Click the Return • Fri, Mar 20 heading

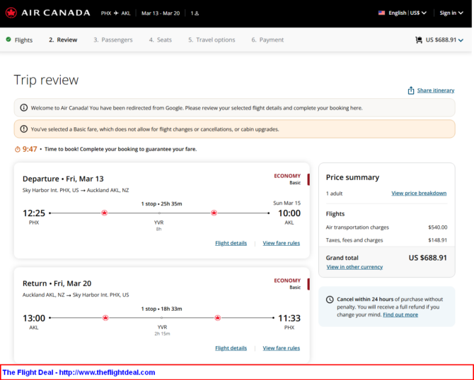tap(57, 283)
